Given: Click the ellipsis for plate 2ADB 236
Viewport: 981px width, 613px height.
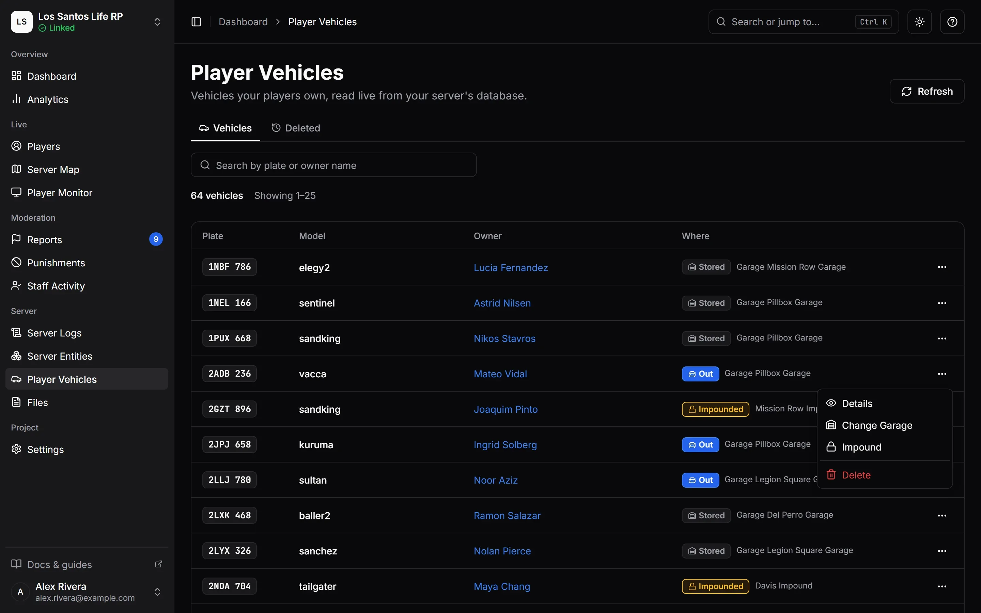Looking at the screenshot, I should click(x=942, y=374).
